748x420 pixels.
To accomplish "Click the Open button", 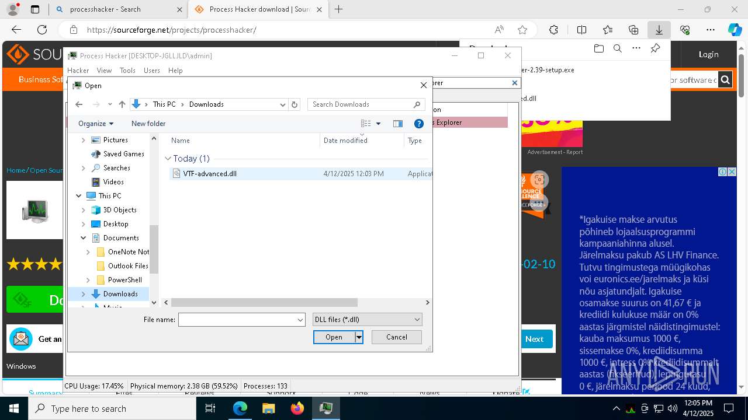I will point(334,337).
